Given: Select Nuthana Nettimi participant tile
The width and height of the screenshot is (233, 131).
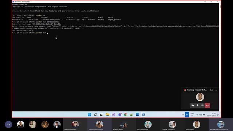Looking at the screenshot, I should pos(124,124).
